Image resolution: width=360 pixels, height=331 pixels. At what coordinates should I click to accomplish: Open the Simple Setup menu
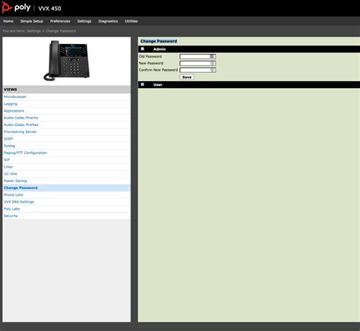[x=32, y=21]
